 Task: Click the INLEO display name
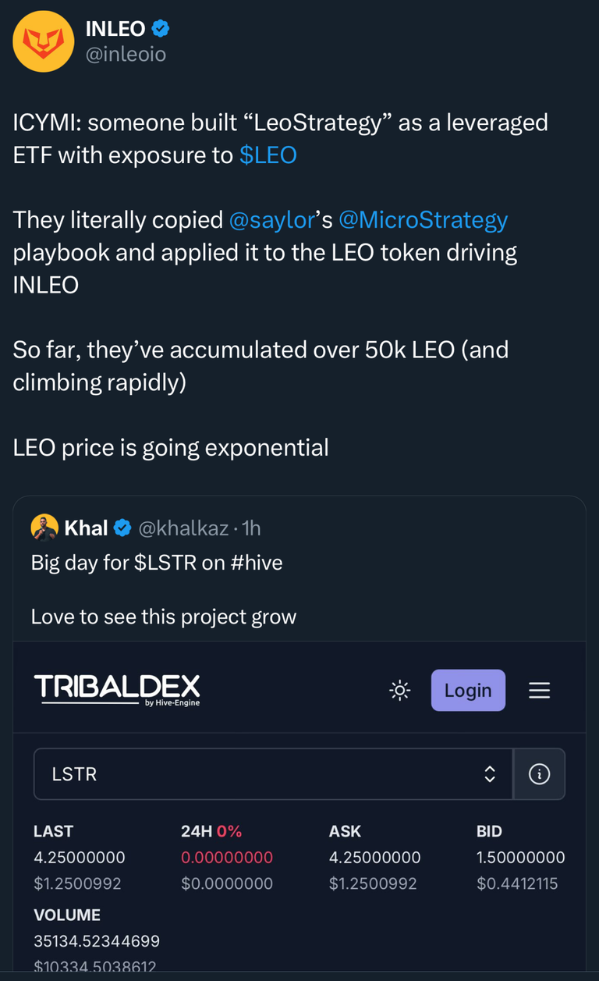[115, 29]
